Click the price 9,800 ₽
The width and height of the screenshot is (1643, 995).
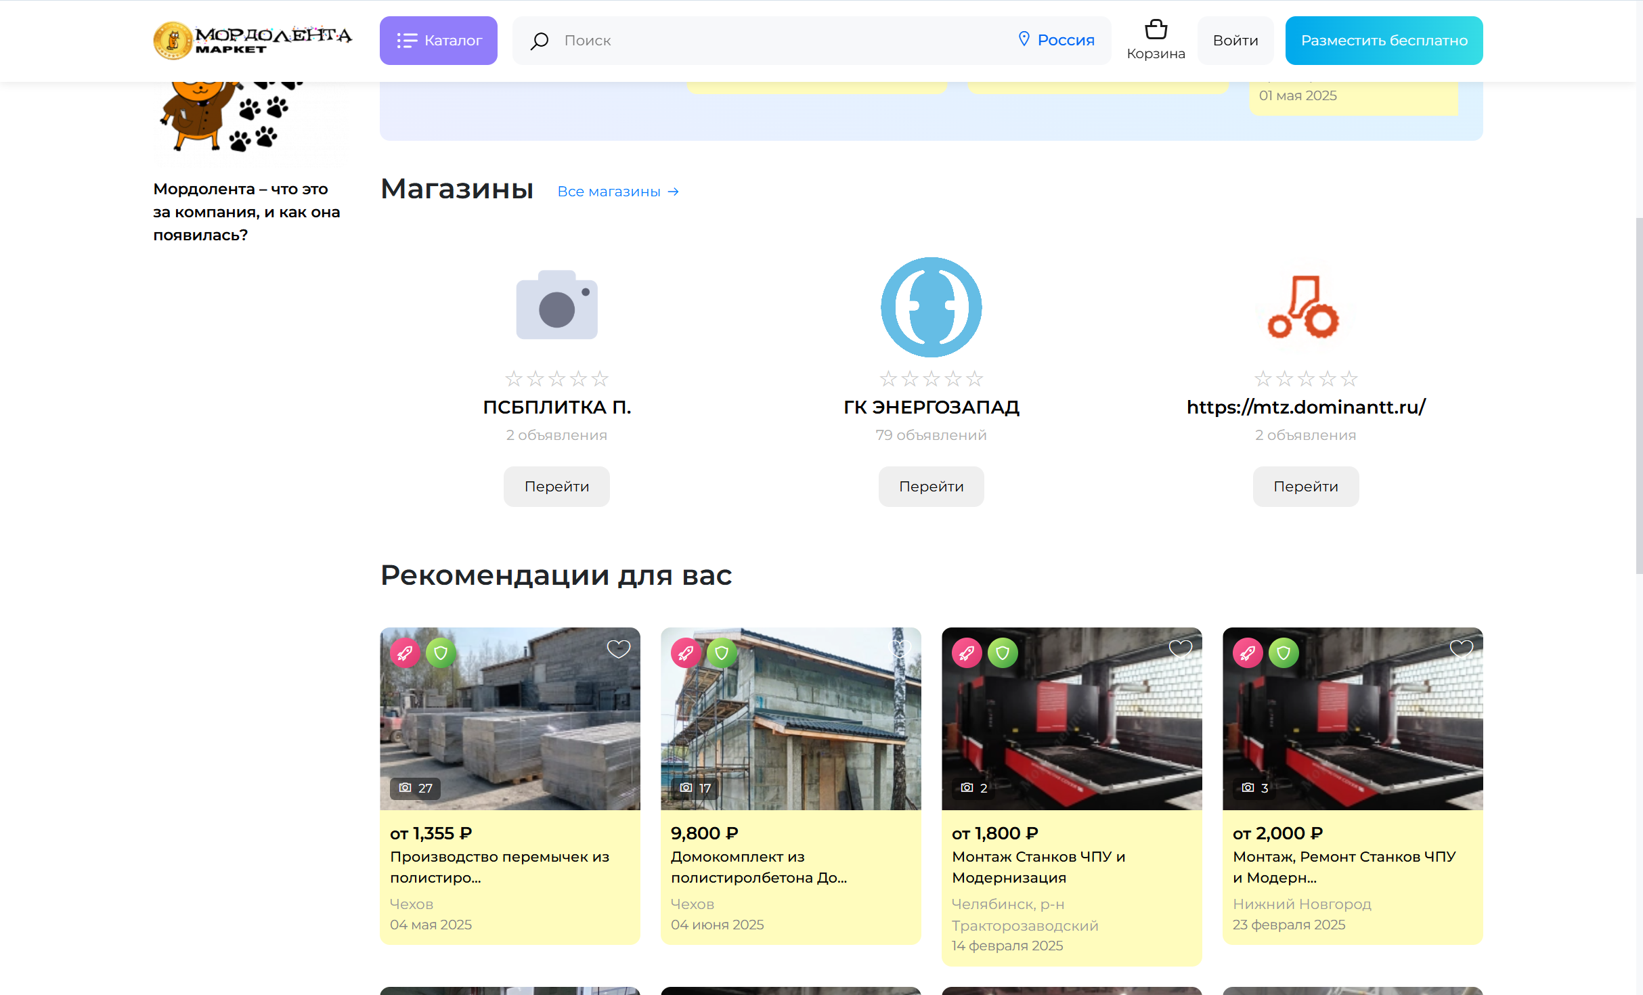[705, 833]
